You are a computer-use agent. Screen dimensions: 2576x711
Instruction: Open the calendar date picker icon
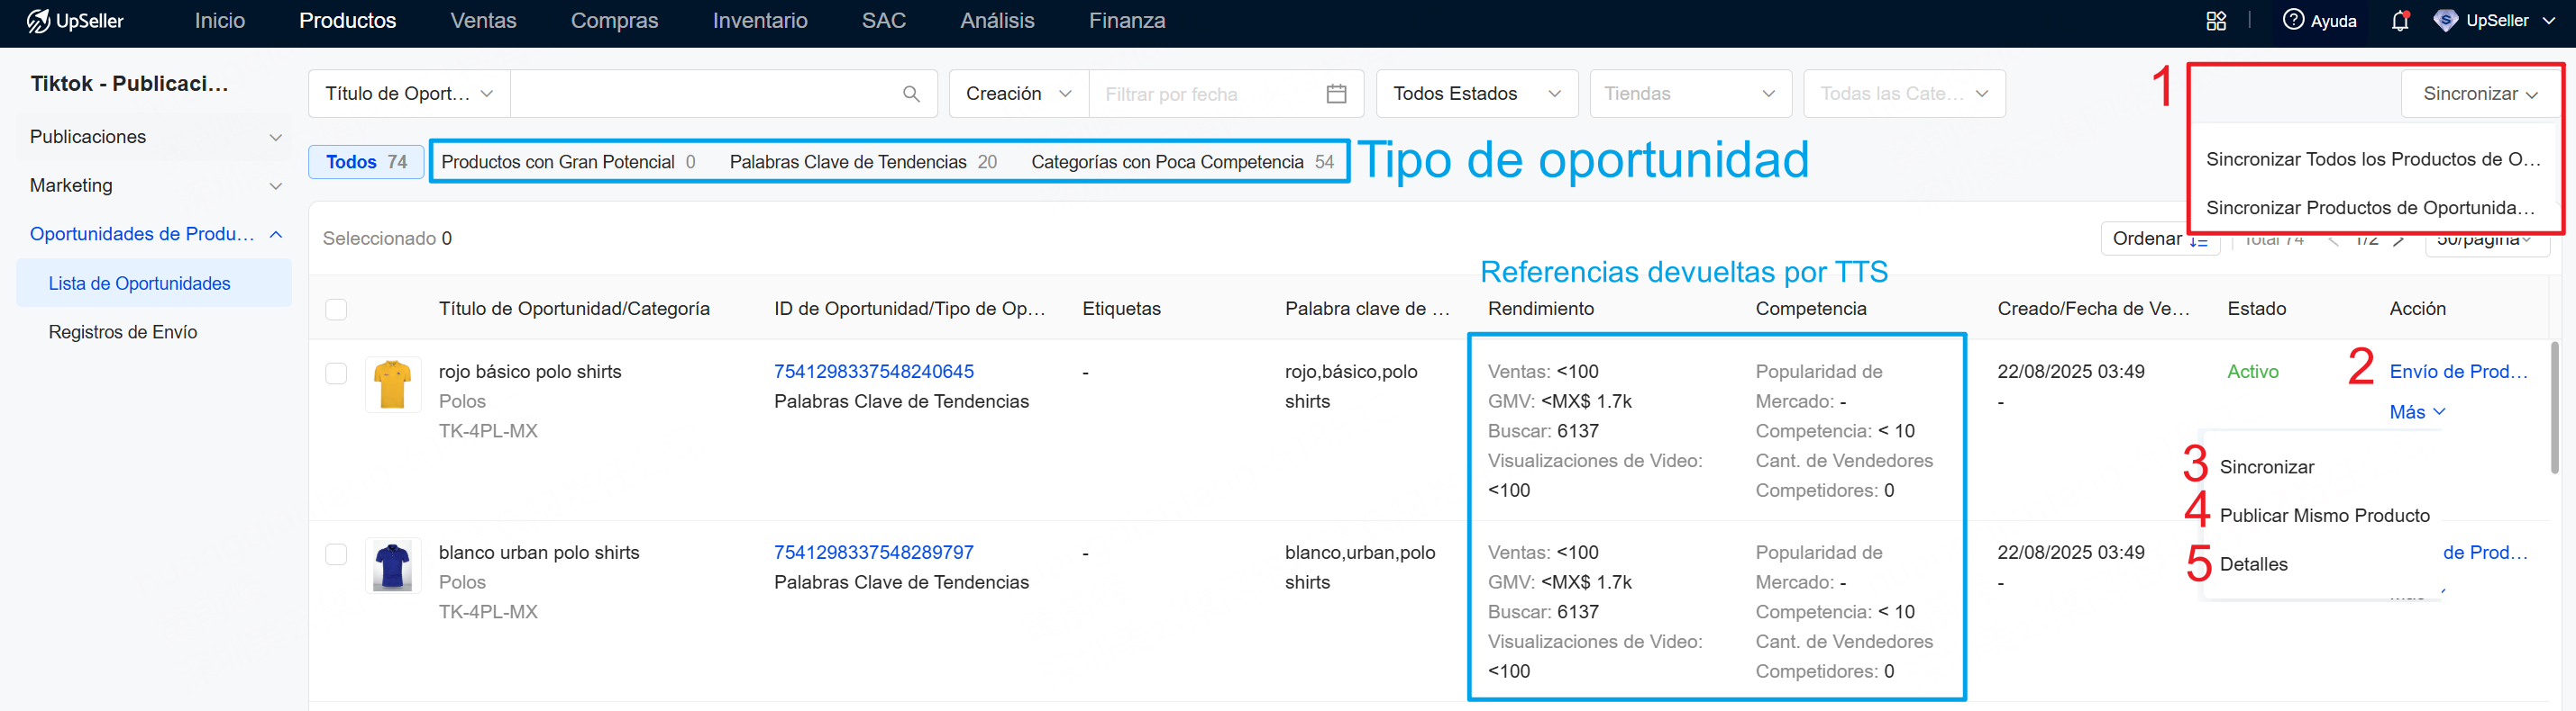point(1336,94)
